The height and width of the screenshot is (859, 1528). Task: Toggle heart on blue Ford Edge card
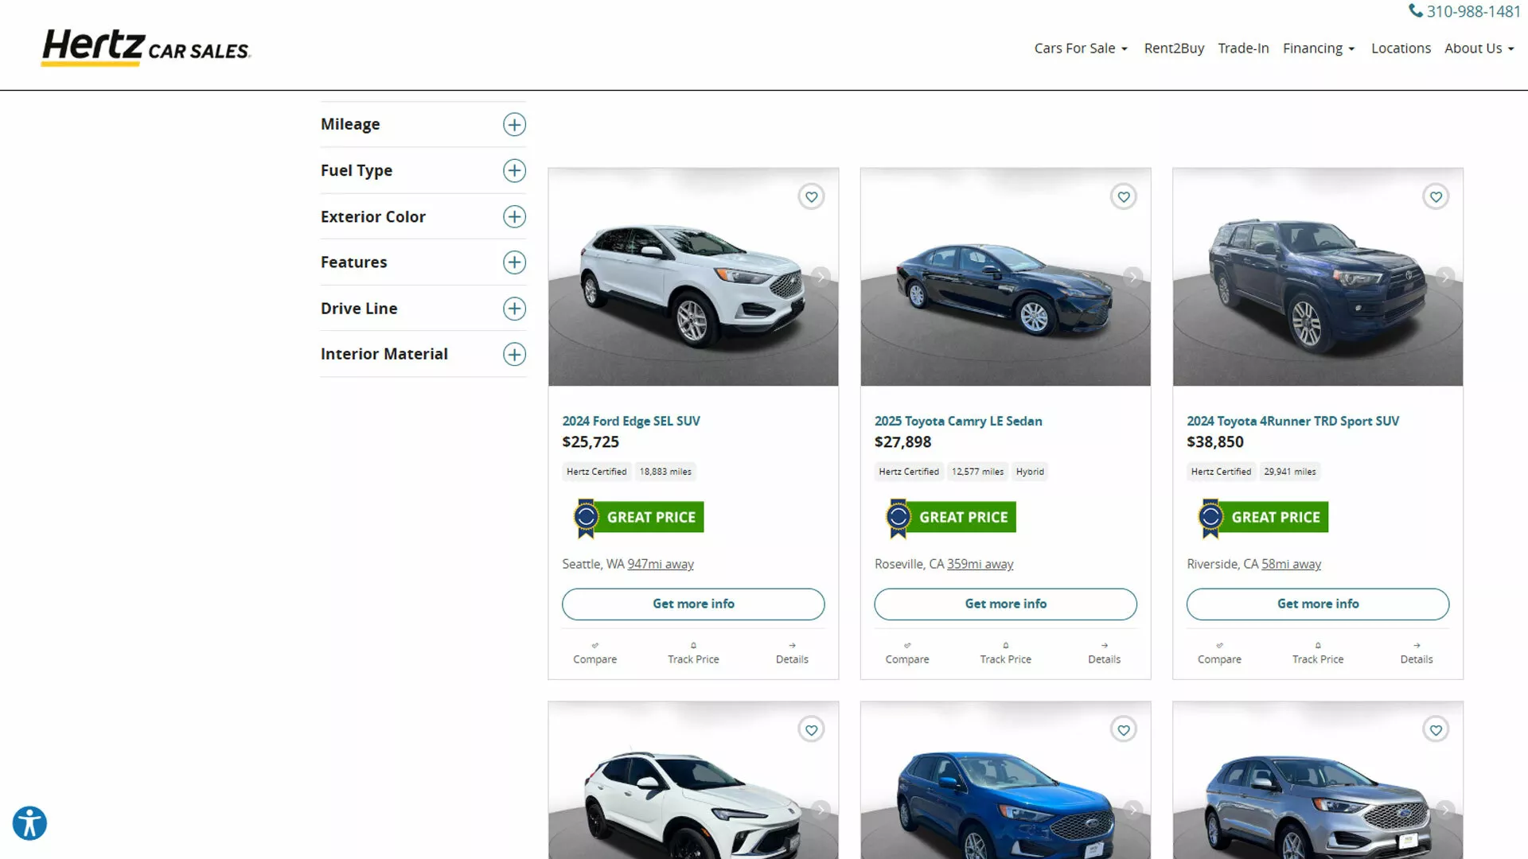1123,729
